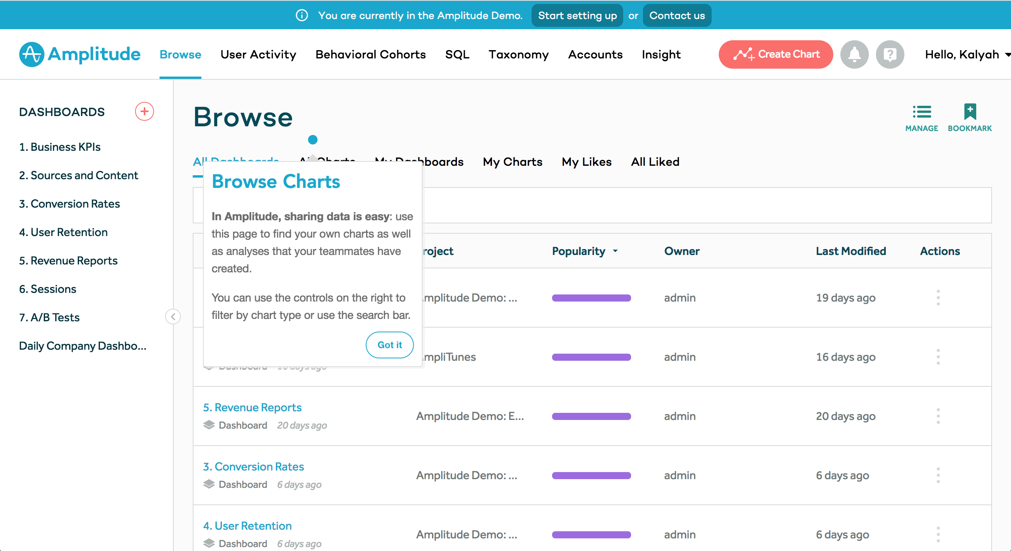The width and height of the screenshot is (1011, 551).
Task: Select 4. User Retention in sidebar
Action: pos(63,232)
